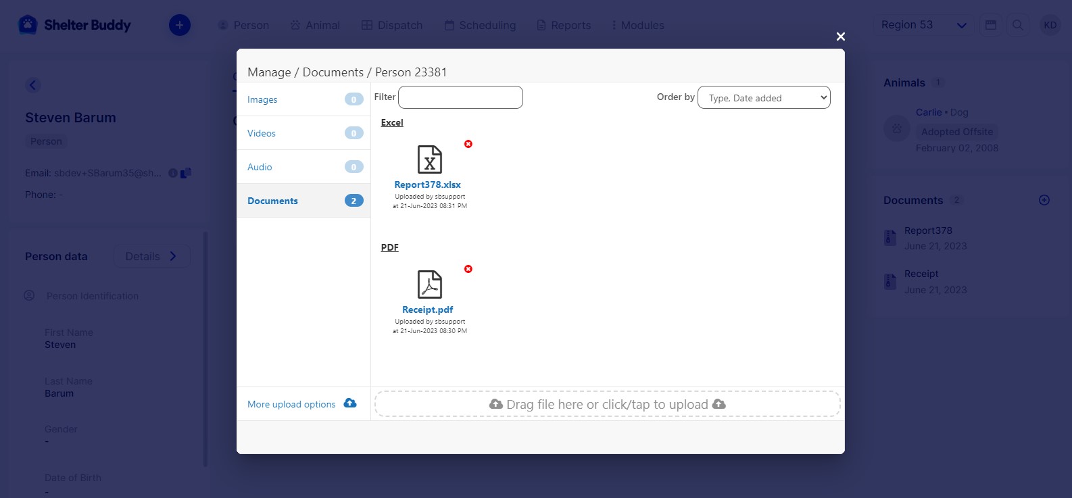Delete the Receipt.pdf document using red X

(468, 269)
